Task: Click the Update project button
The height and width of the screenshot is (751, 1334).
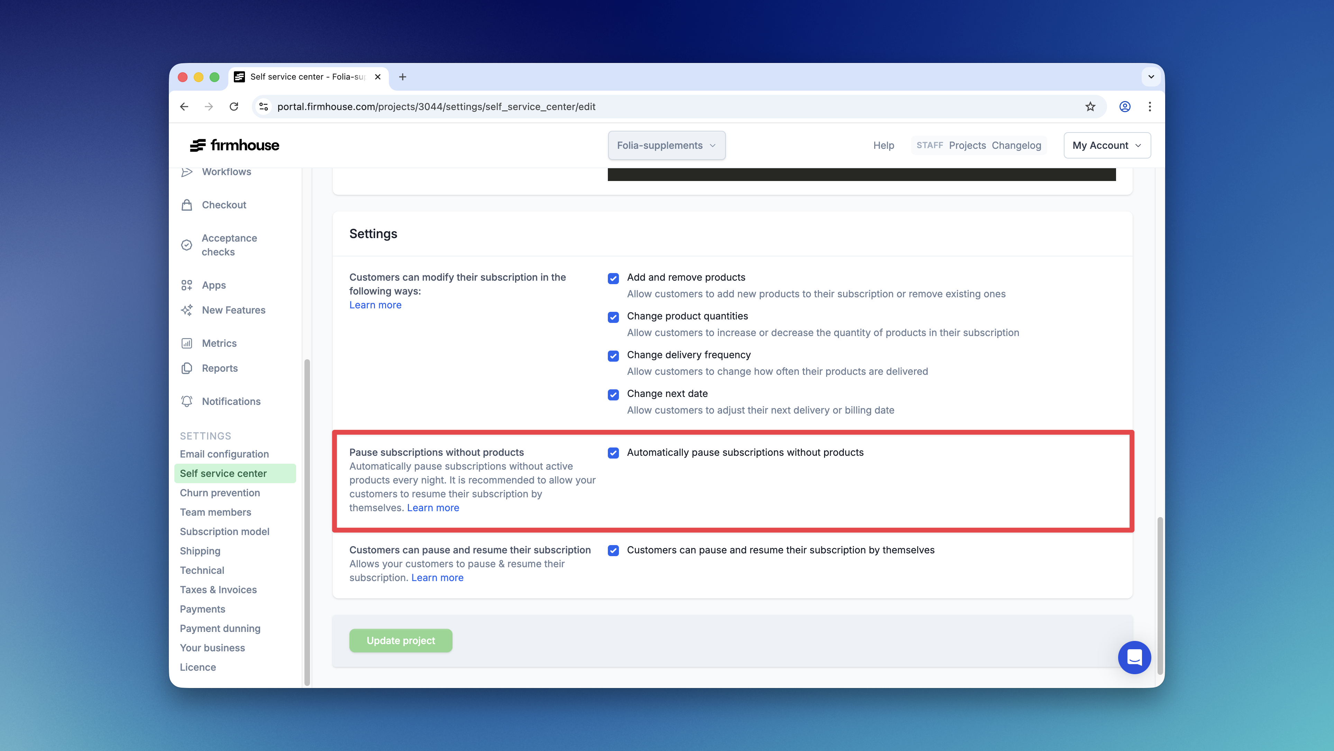Action: [x=400, y=641]
